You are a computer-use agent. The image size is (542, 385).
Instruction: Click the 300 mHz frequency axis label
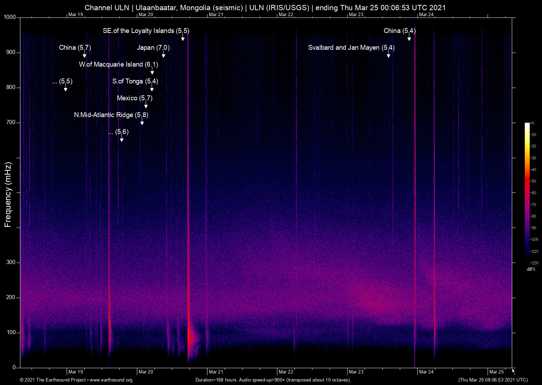pyautogui.click(x=11, y=262)
